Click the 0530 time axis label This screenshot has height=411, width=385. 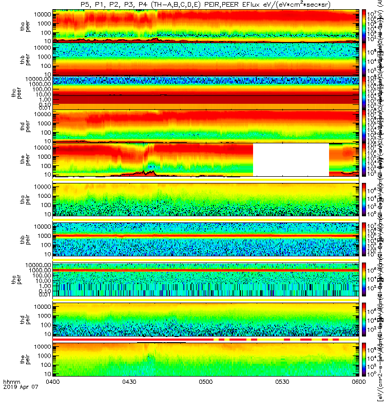[282, 382]
